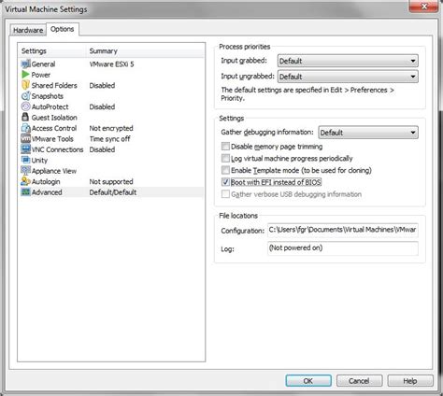Click the General settings icon
Screen dimensions: 443x396
25,64
